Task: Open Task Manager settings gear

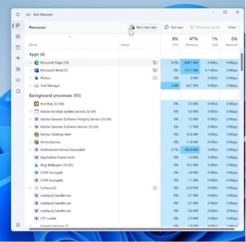Action: (x=18, y=225)
